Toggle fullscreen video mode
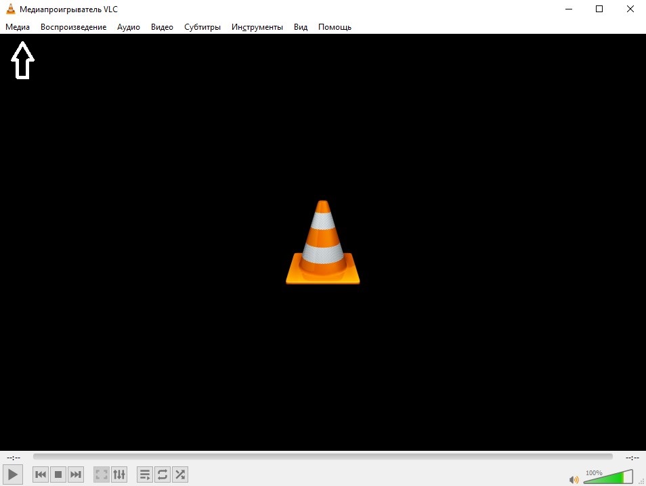Viewport: 646px width, 486px height. [102, 474]
